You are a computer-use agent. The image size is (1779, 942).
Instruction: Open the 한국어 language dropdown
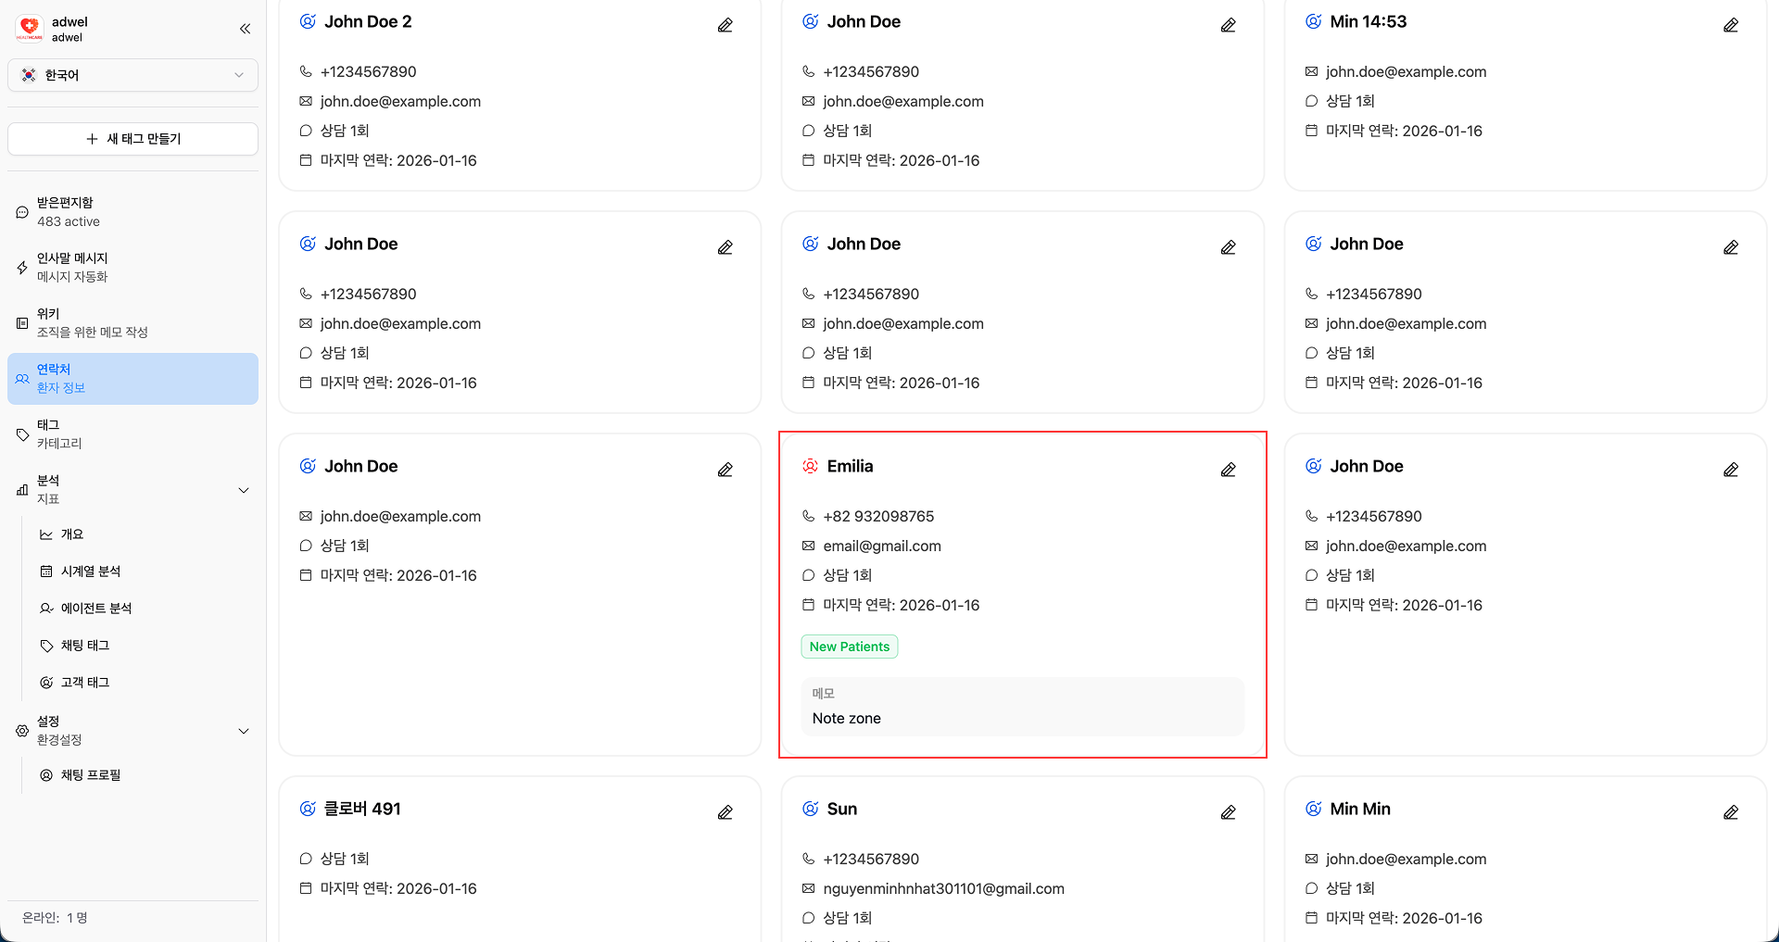132,75
